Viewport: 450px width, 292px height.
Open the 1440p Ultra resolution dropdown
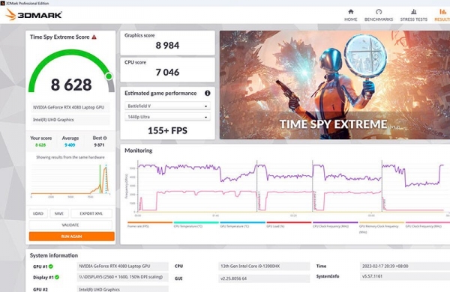pyautogui.click(x=167, y=117)
